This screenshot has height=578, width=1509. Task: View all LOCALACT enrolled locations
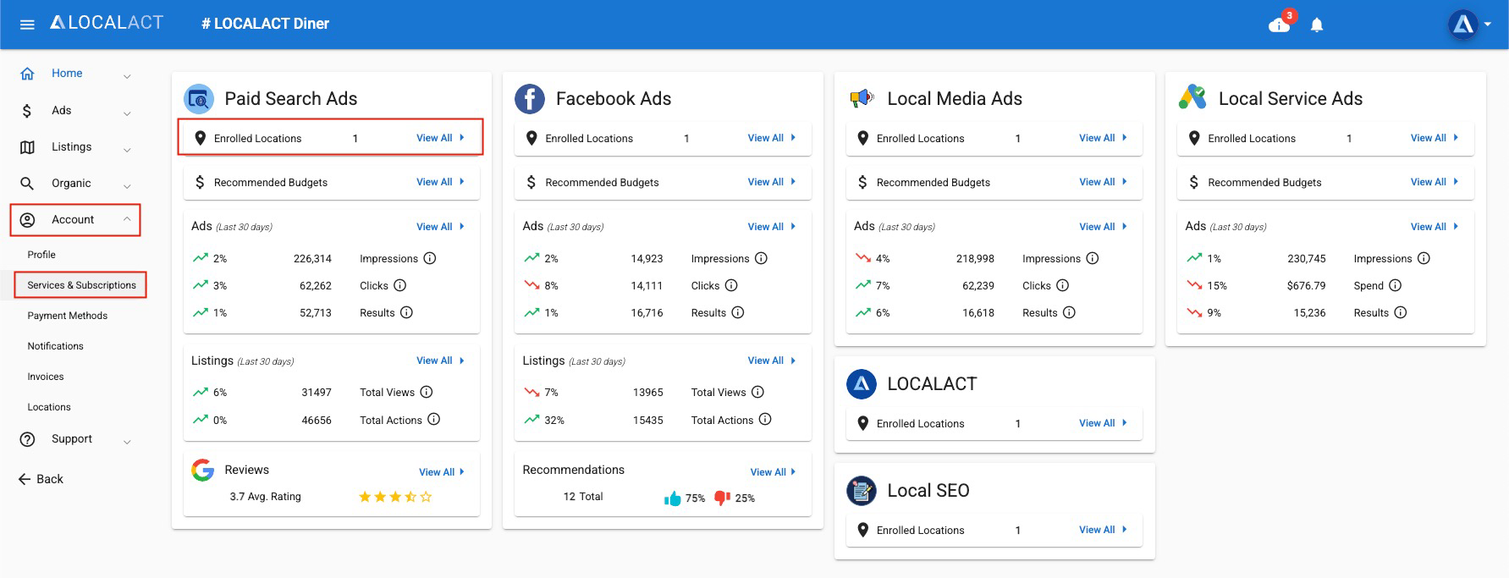pos(1104,423)
